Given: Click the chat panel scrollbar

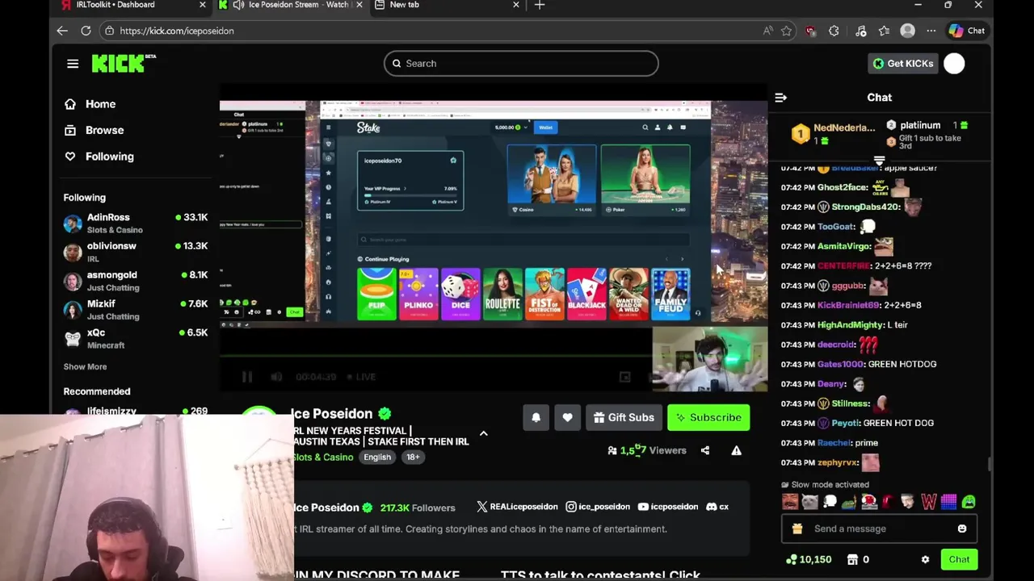Looking at the screenshot, I should (989, 465).
